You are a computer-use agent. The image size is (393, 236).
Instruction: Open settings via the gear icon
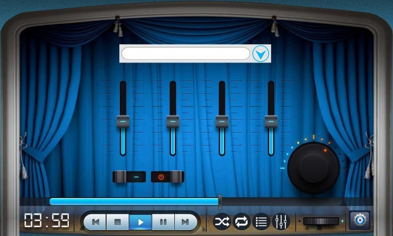point(360,221)
